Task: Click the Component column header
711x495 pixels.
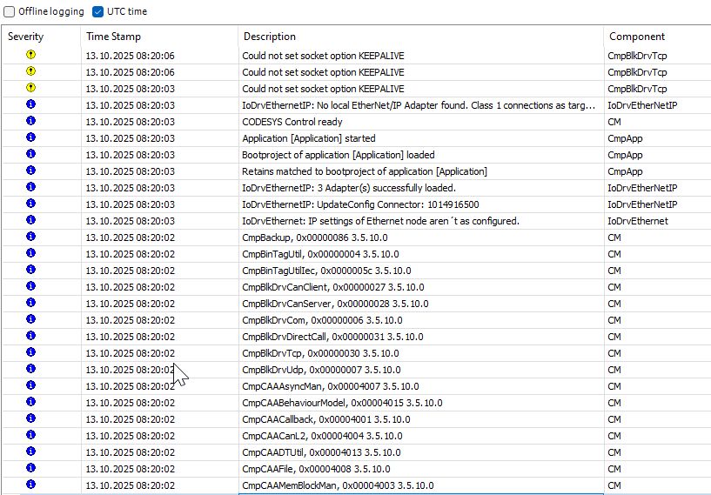Action: click(637, 37)
